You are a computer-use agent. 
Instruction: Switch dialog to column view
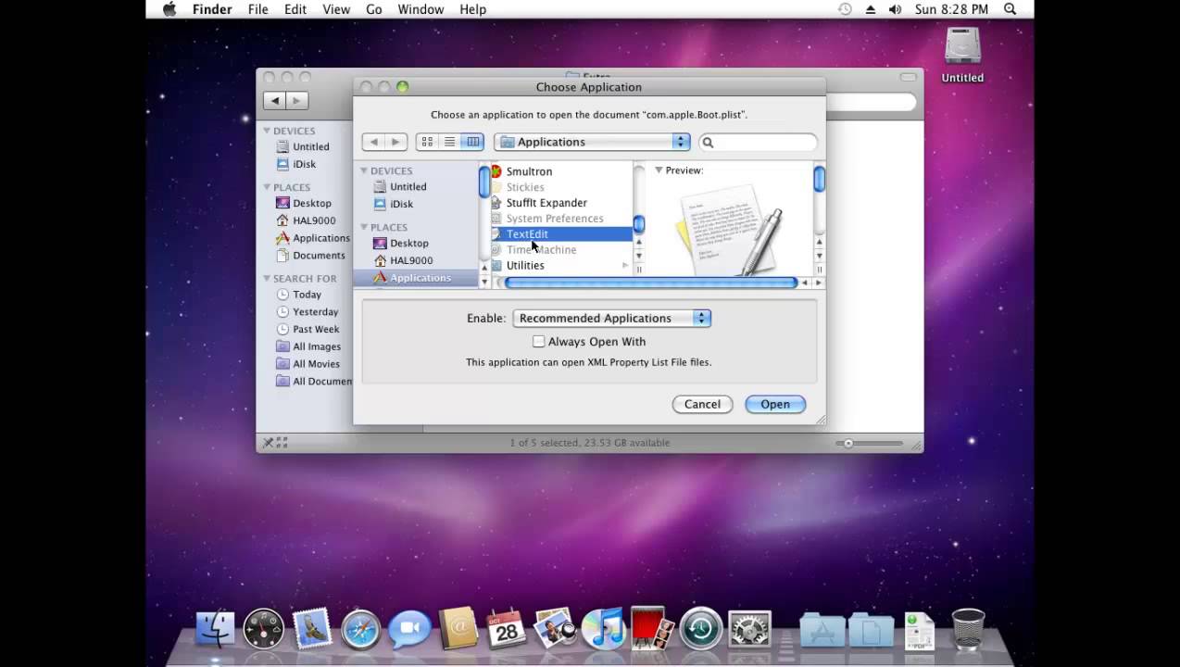pyautogui.click(x=472, y=142)
